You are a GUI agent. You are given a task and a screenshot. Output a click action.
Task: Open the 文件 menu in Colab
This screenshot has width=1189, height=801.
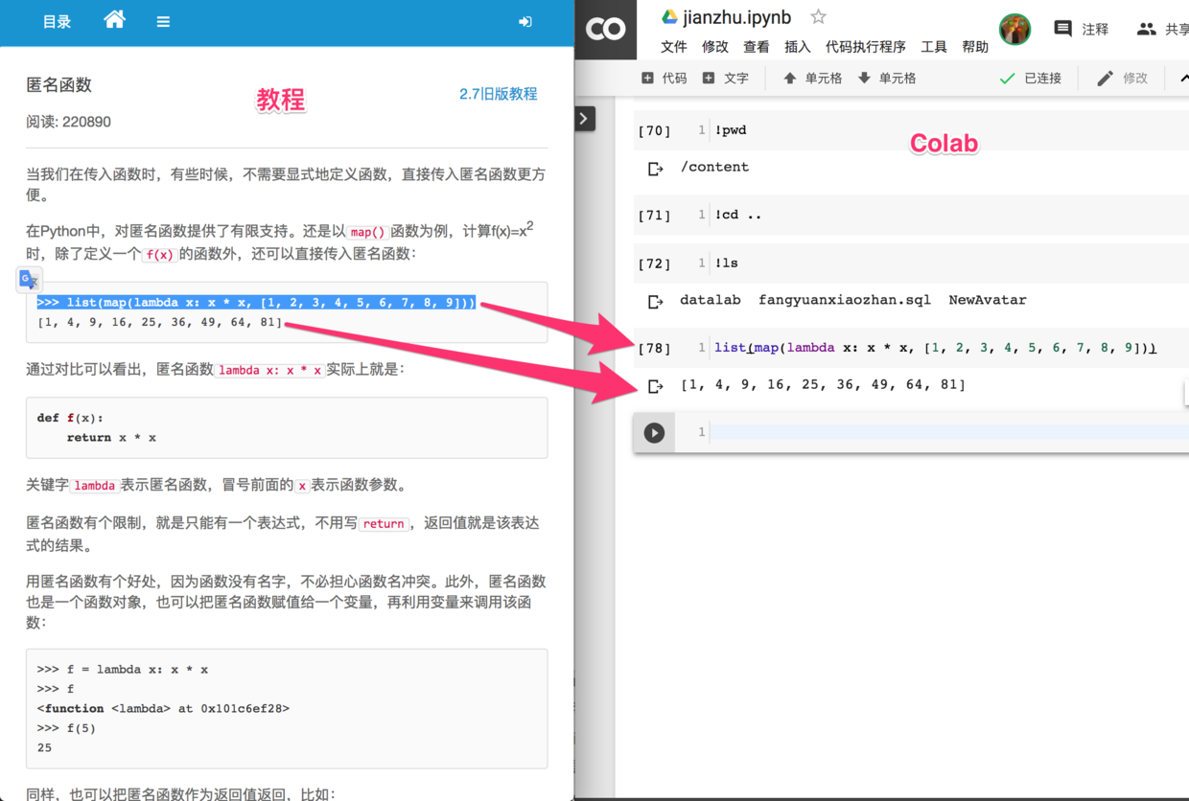(673, 46)
